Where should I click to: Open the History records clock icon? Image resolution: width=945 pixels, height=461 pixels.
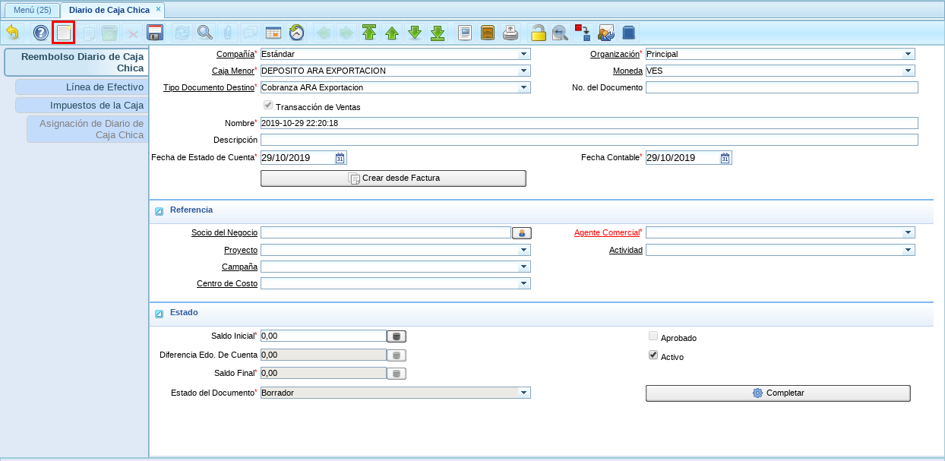297,33
